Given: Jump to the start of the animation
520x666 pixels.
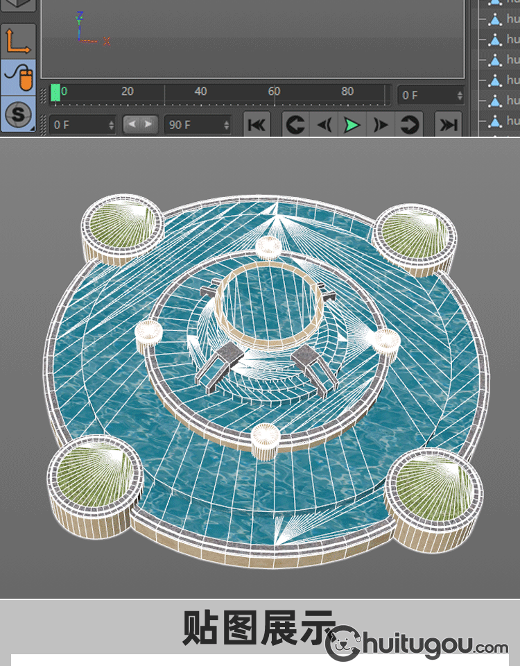Looking at the screenshot, I should tap(257, 125).
